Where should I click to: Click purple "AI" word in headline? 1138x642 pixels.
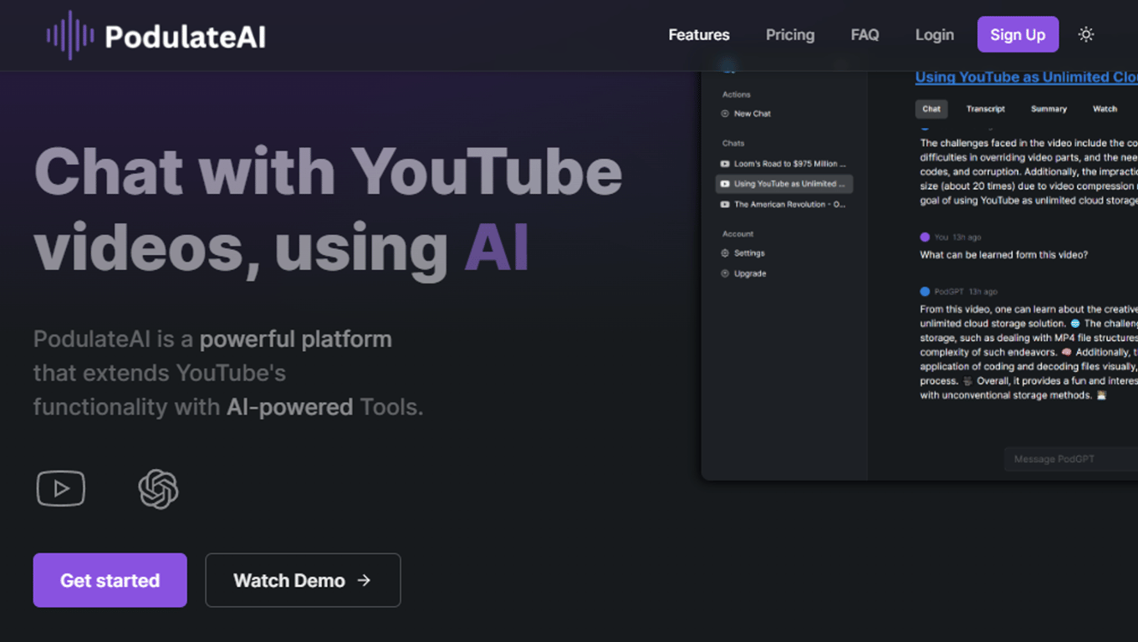point(497,248)
